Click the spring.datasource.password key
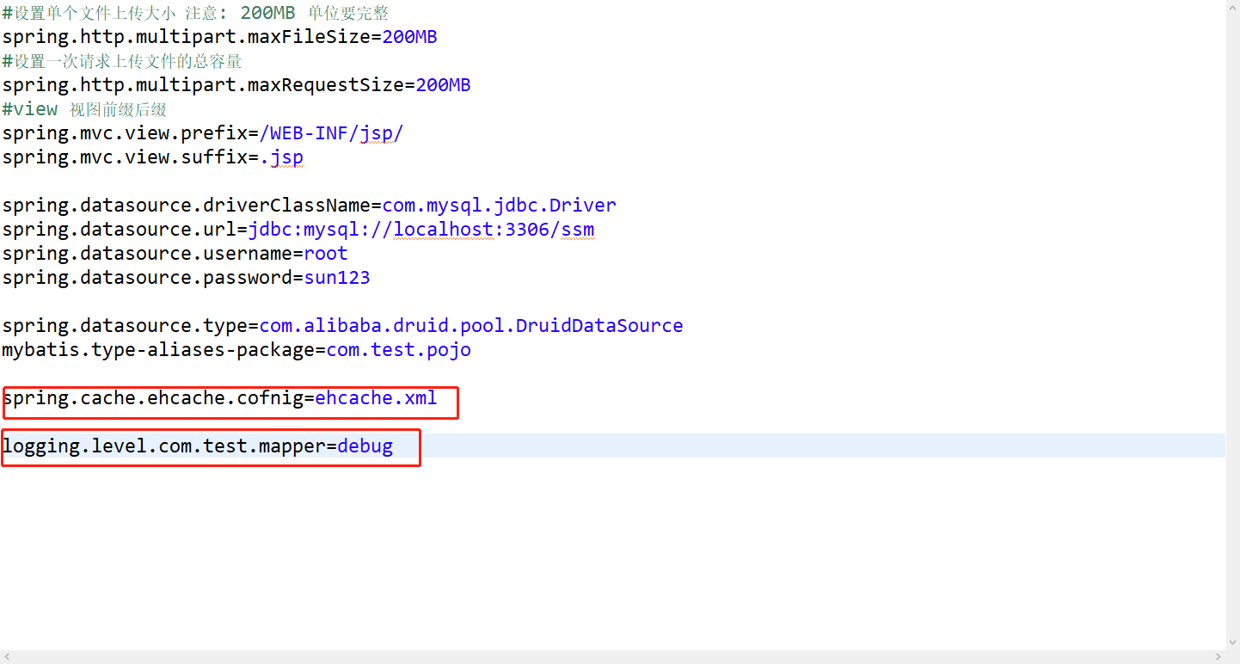 pos(147,278)
